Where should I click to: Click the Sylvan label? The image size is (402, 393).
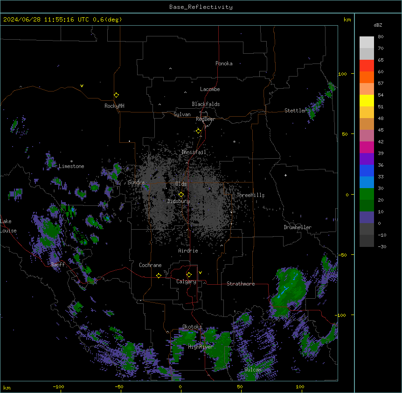182,114
